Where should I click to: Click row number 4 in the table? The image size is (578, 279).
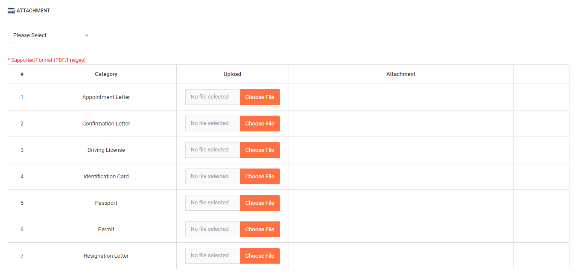pos(22,176)
